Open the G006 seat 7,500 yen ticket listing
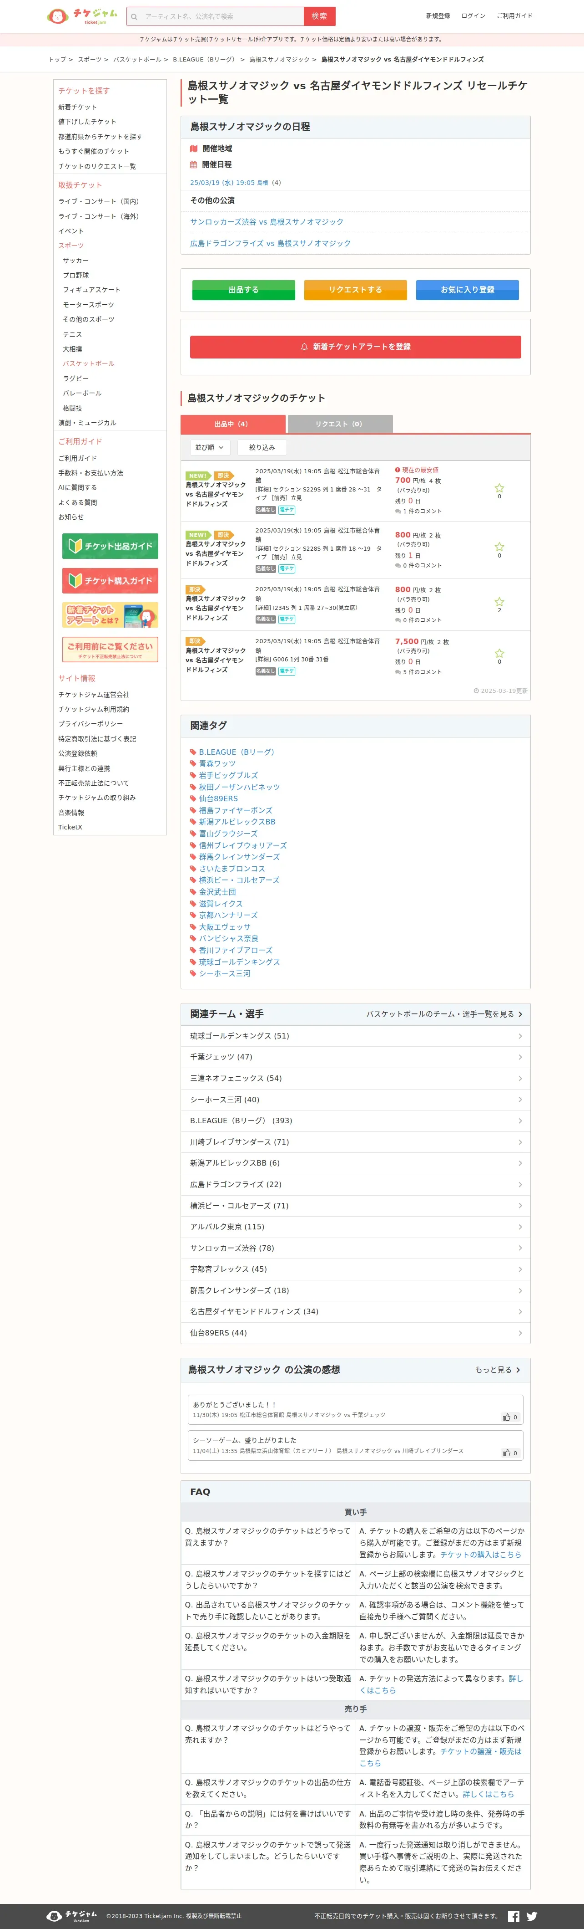This screenshot has height=1929, width=584. pyautogui.click(x=355, y=656)
